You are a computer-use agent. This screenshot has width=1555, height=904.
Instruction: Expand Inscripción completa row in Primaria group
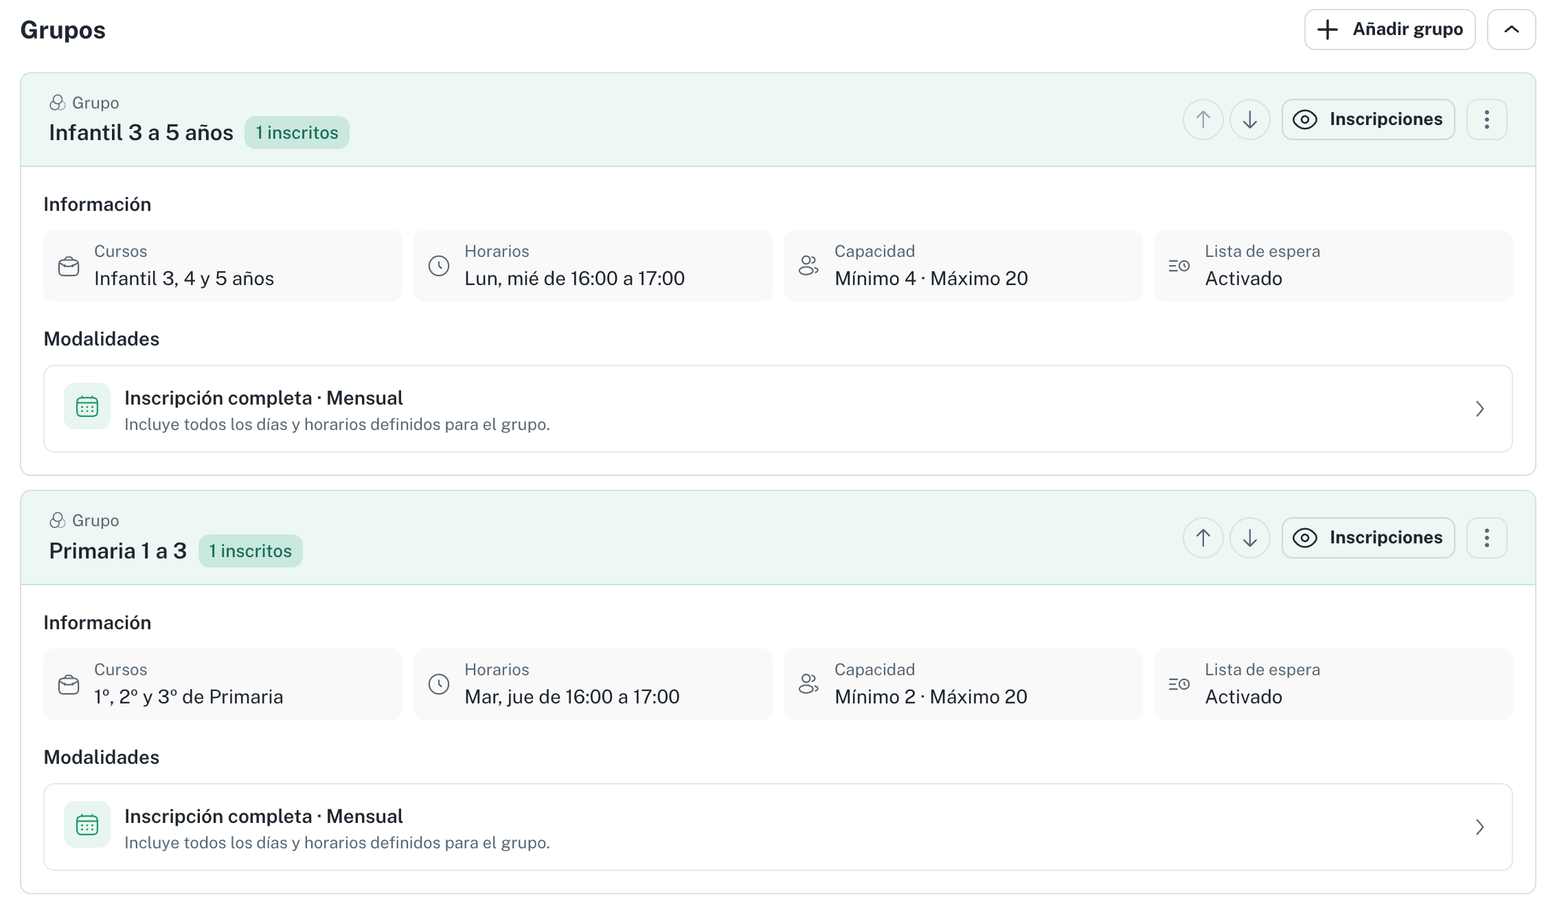(778, 827)
